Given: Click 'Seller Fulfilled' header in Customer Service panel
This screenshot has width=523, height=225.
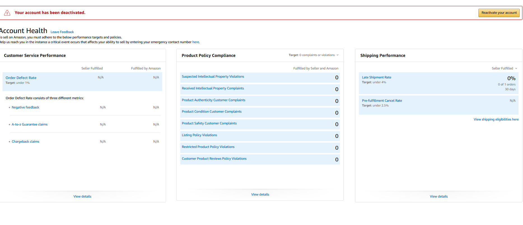Looking at the screenshot, I should [92, 68].
